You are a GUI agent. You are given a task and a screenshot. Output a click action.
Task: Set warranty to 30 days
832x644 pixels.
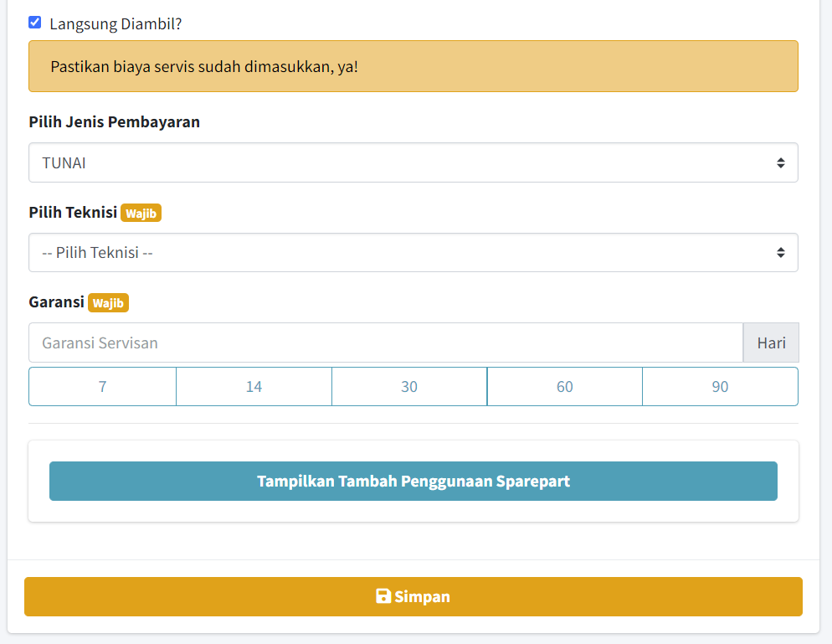409,386
